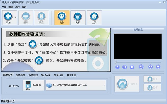Close the converter window
The width and height of the screenshot is (167, 104).
[164, 2]
